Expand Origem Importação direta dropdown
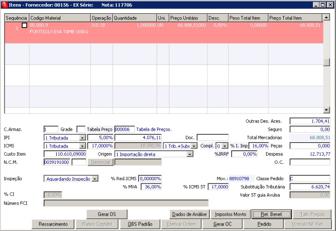This screenshot has height=231, width=336. [x=190, y=154]
